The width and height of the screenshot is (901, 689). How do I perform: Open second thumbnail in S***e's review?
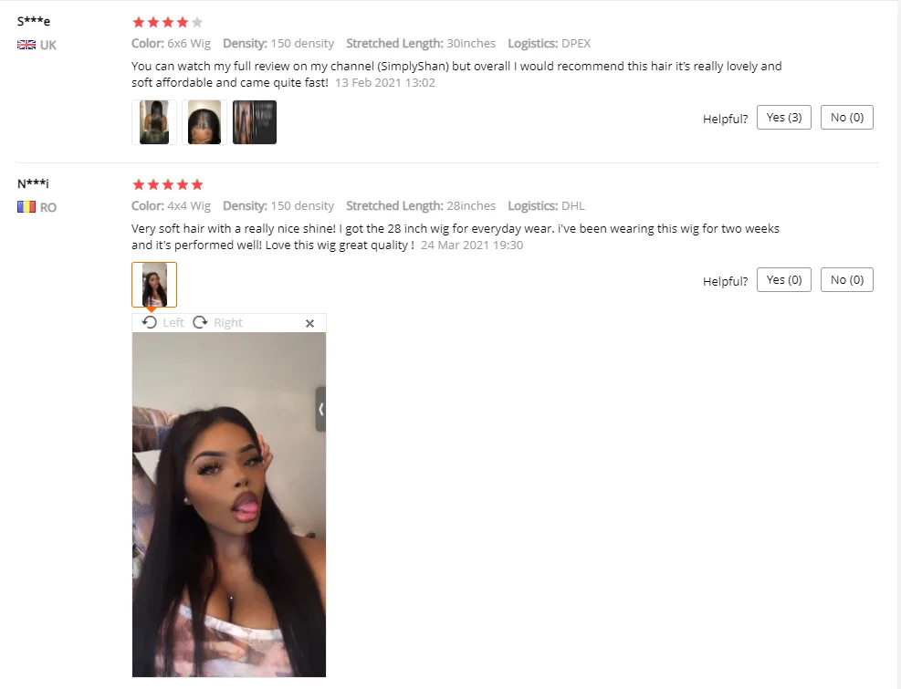[204, 122]
